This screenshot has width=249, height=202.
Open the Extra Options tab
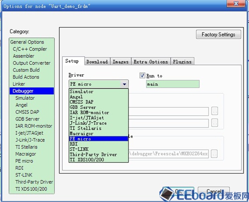151,62
